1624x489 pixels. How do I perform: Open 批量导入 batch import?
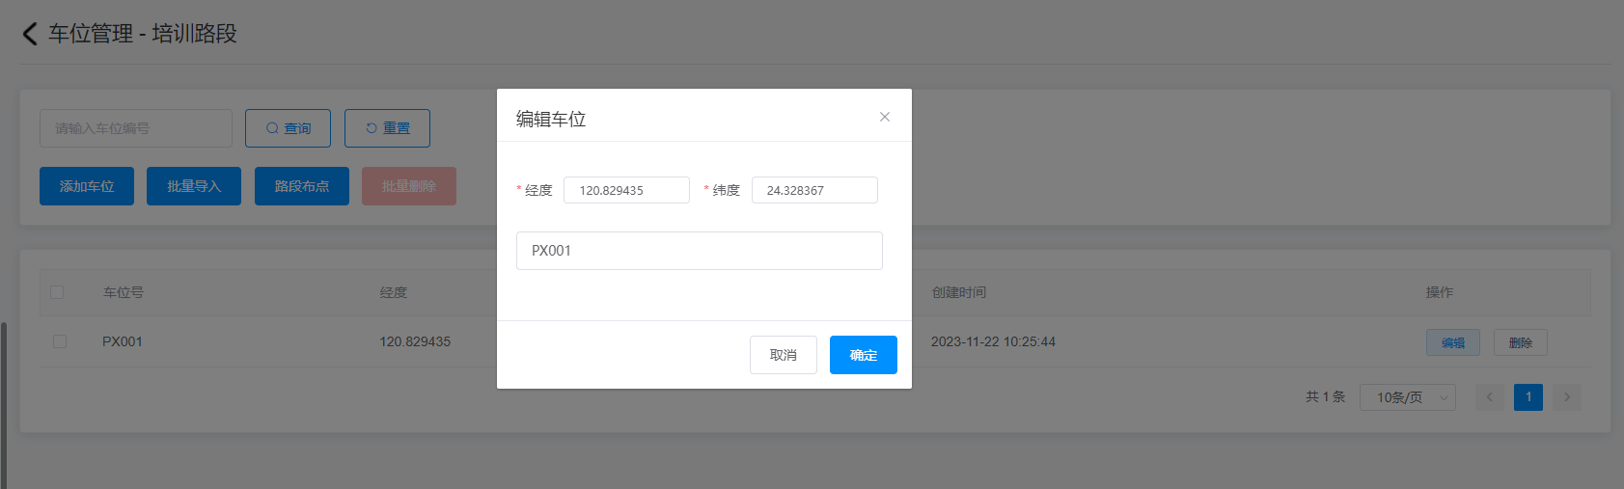[194, 186]
